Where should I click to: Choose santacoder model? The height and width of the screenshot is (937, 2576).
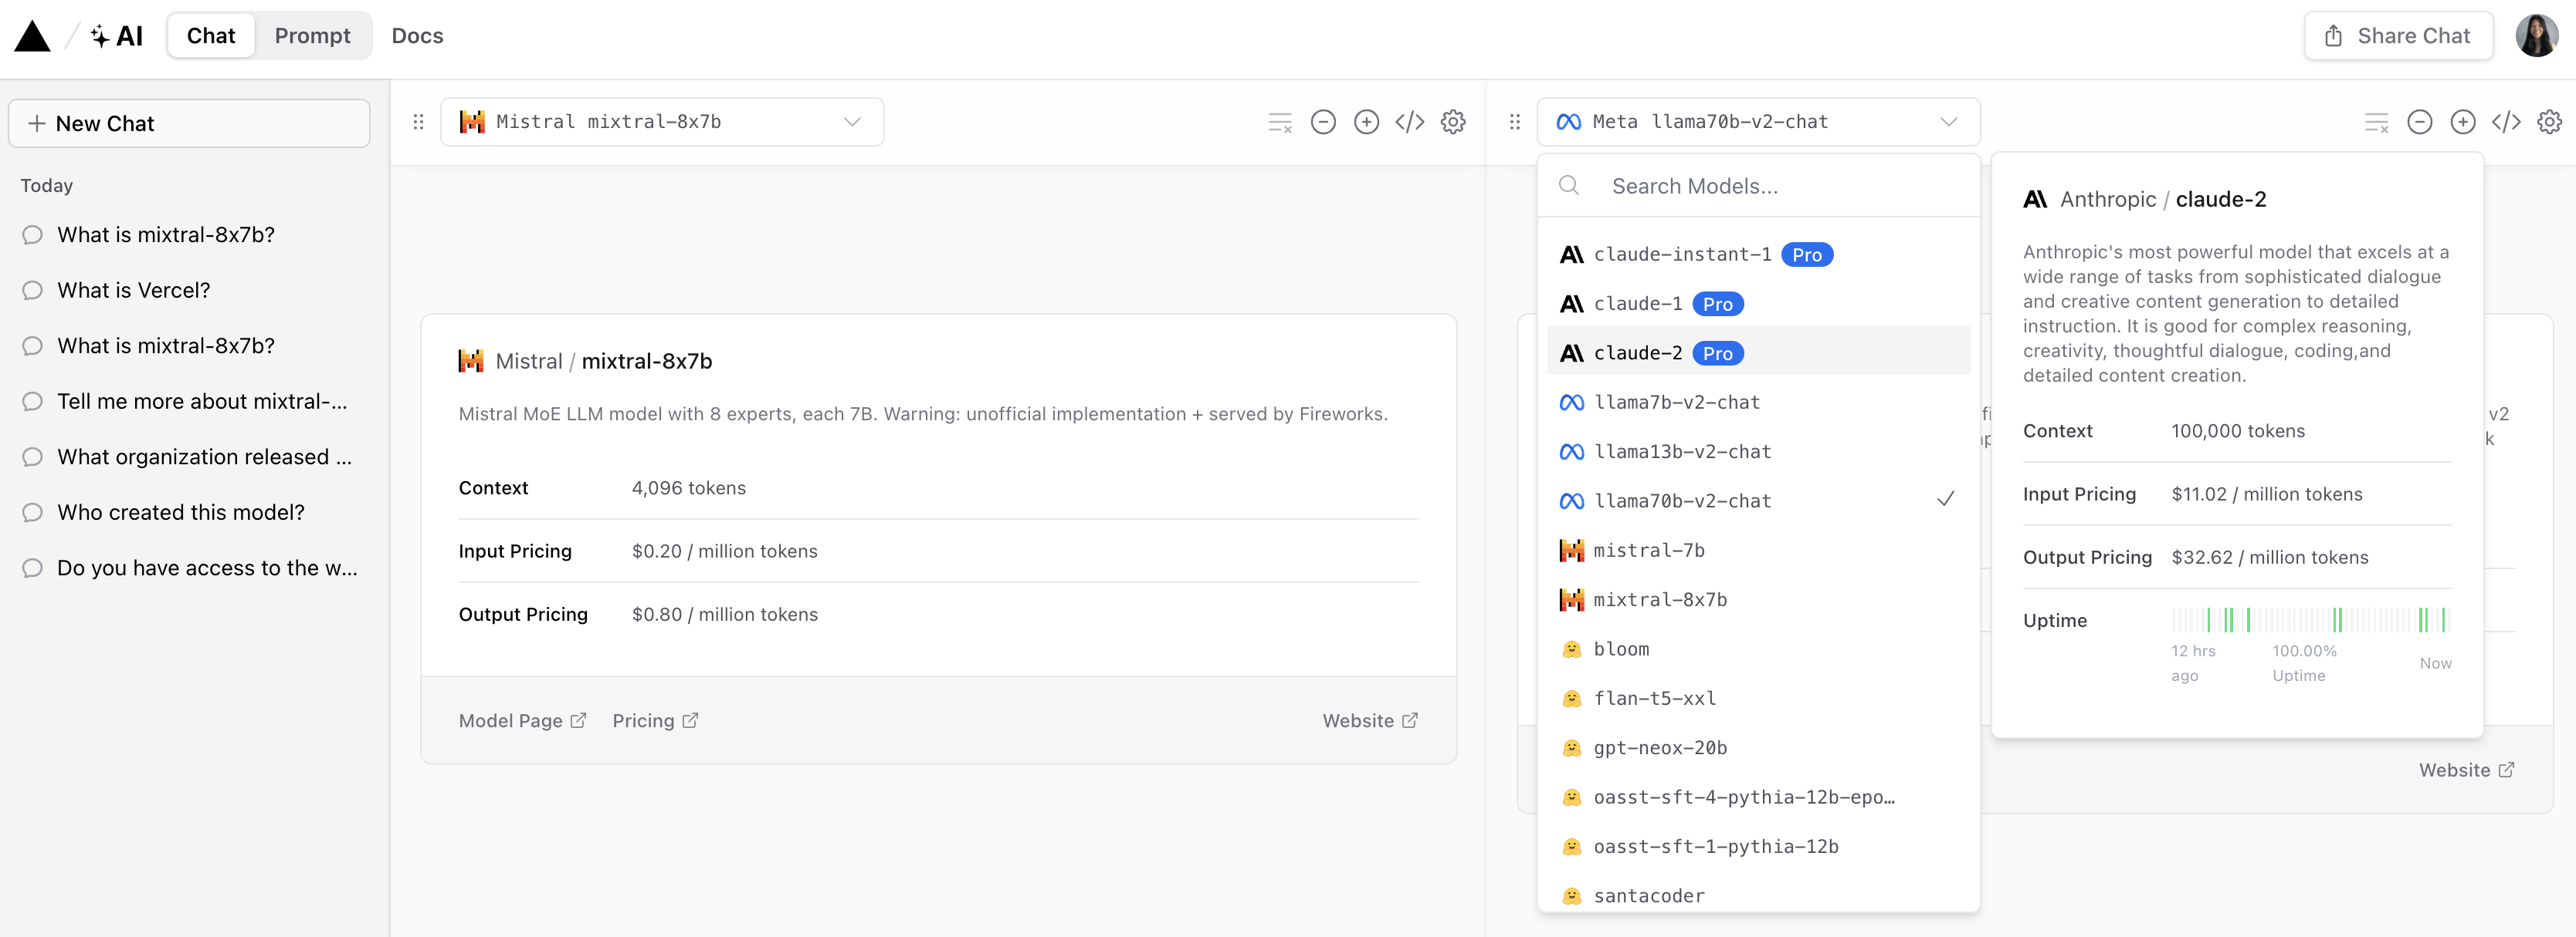(1758, 896)
